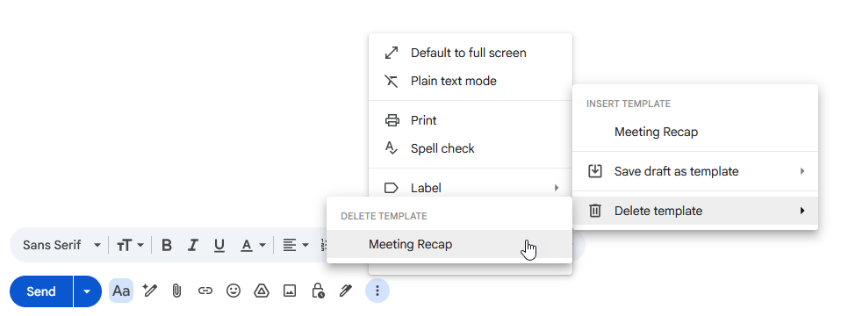Open the Delete template submenu

tap(695, 211)
